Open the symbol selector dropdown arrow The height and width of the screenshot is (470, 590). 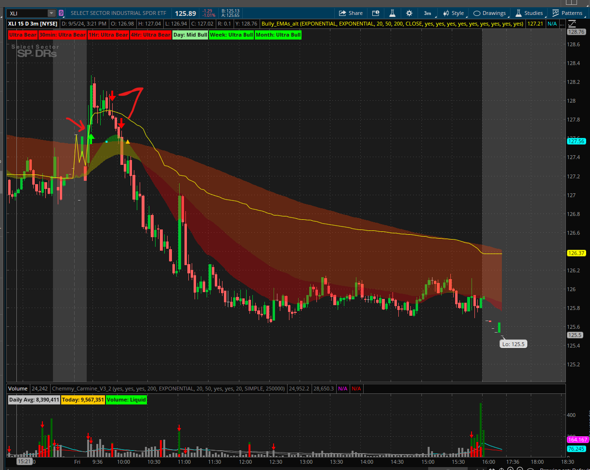point(51,13)
